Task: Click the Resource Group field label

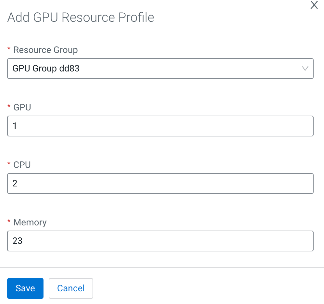Action: click(45, 50)
